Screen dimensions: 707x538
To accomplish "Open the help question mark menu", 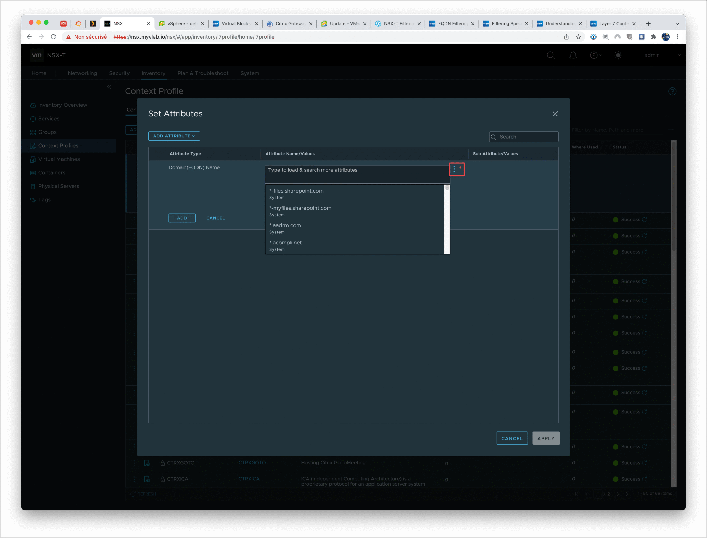I will (594, 55).
